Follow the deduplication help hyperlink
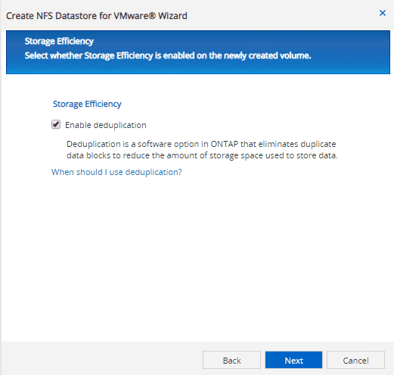 pyautogui.click(x=116, y=172)
